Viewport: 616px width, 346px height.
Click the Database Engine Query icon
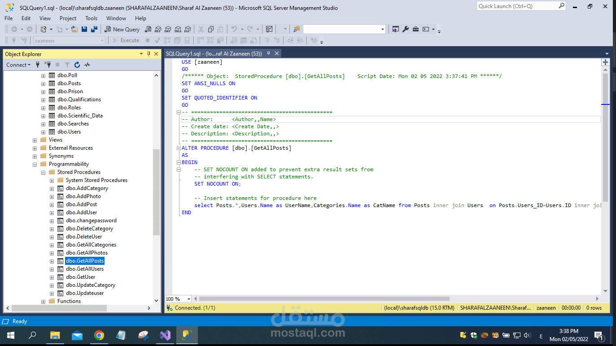click(148, 29)
